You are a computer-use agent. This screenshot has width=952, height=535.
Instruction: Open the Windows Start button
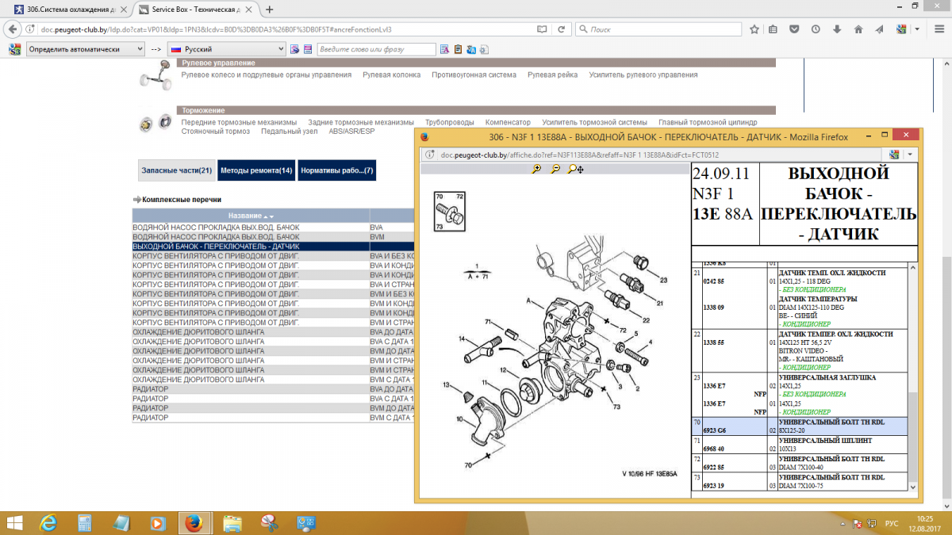13,523
